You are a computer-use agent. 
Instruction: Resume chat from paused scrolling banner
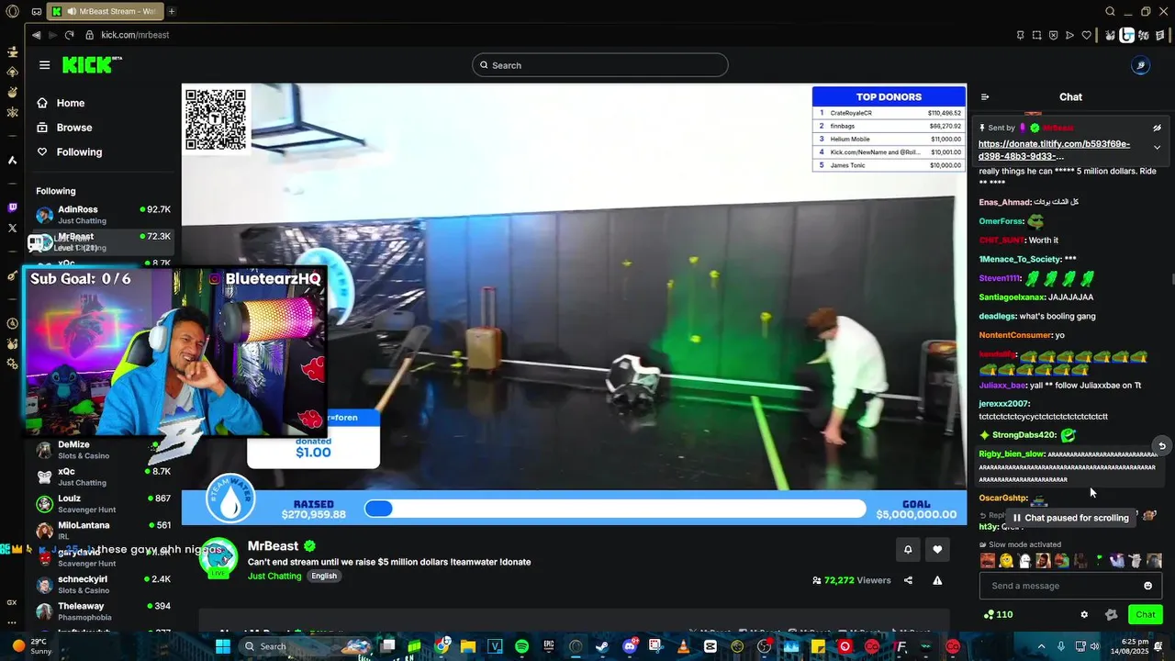coord(1070,518)
